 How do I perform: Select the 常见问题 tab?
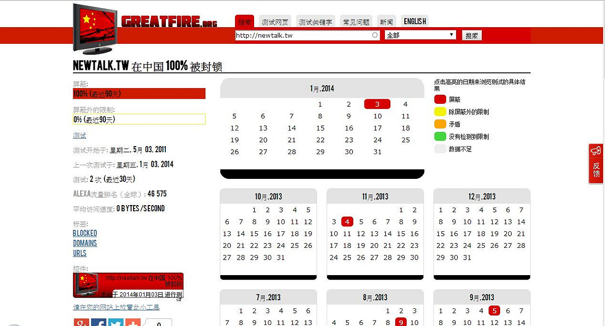(x=356, y=22)
